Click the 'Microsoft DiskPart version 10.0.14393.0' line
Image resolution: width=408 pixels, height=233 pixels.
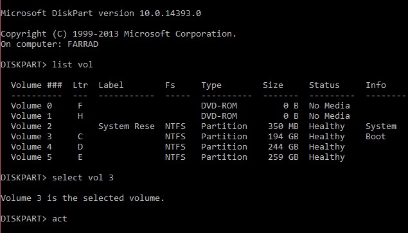pos(101,13)
